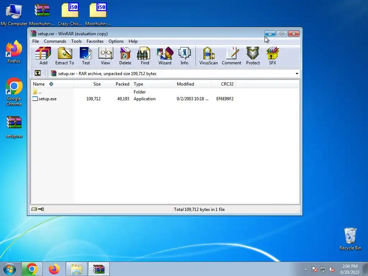This screenshot has height=276, width=368.
Task: Click the Action Center flag icon
Action: point(314,269)
